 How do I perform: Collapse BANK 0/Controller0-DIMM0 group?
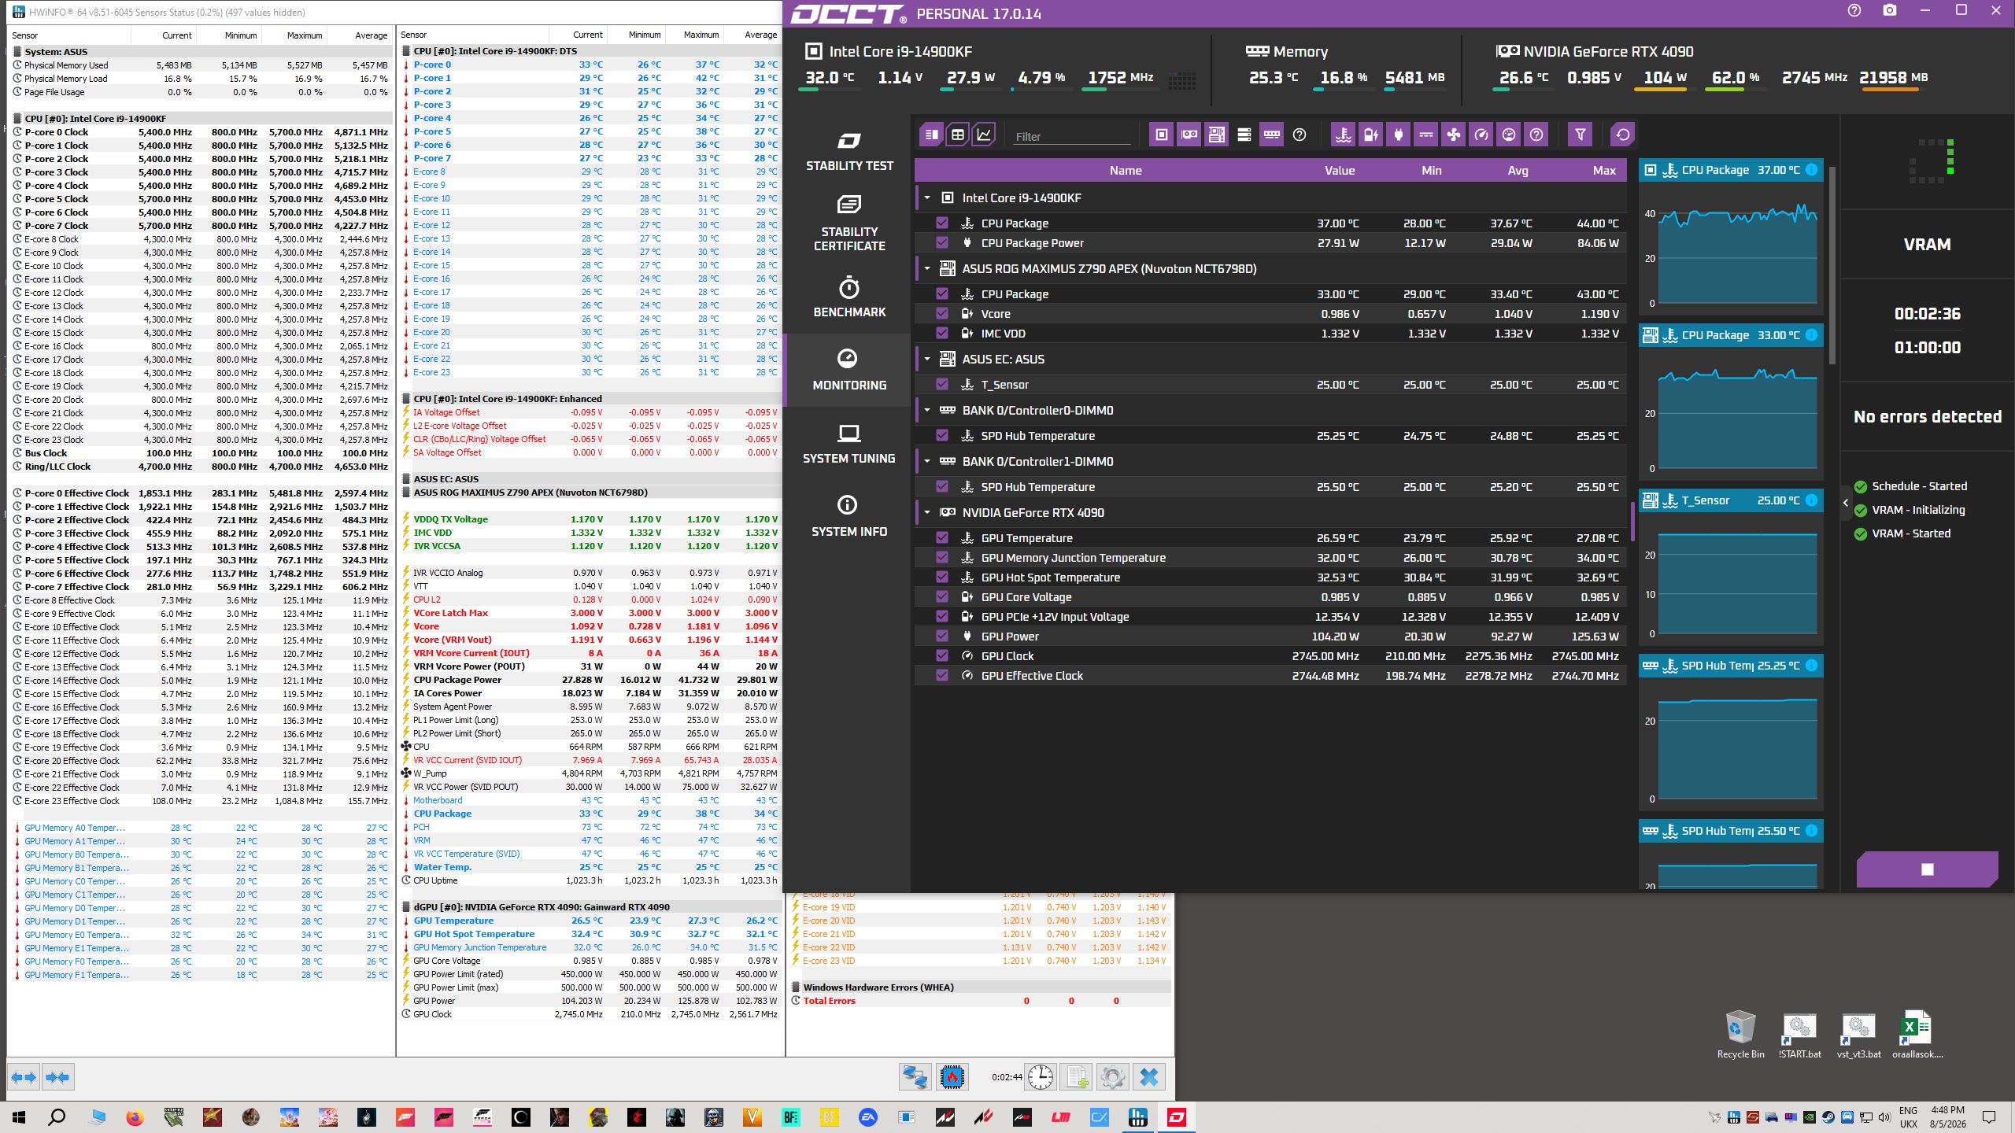(x=927, y=410)
